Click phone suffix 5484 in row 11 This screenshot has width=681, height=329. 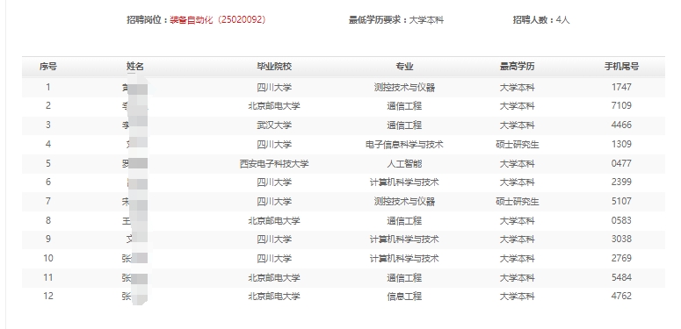point(621,277)
